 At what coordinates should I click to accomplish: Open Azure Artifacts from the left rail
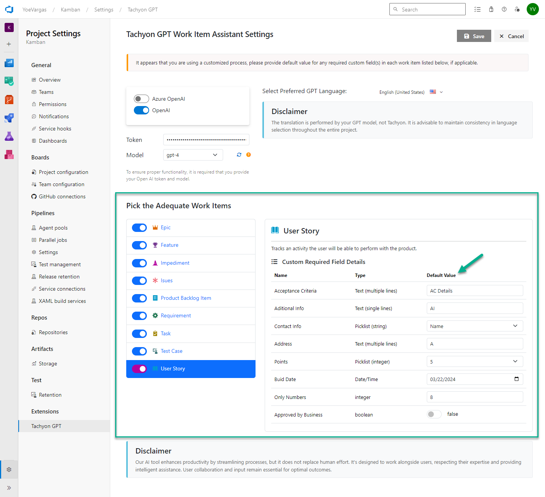coord(9,154)
